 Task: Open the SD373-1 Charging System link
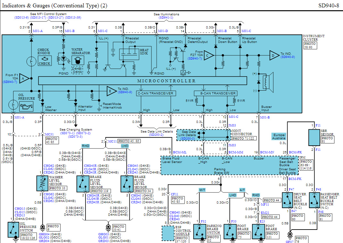67,133
